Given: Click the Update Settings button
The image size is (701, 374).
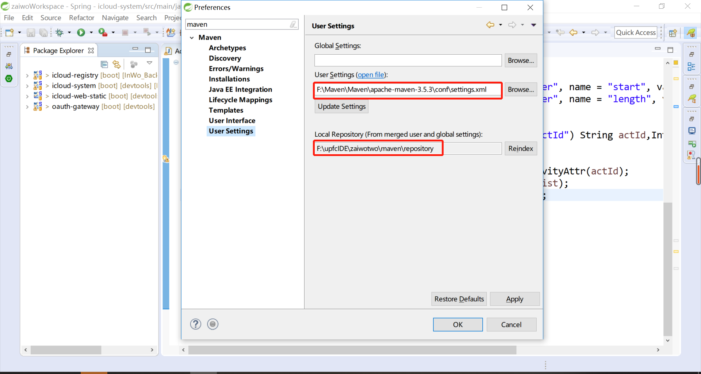Looking at the screenshot, I should [x=341, y=106].
